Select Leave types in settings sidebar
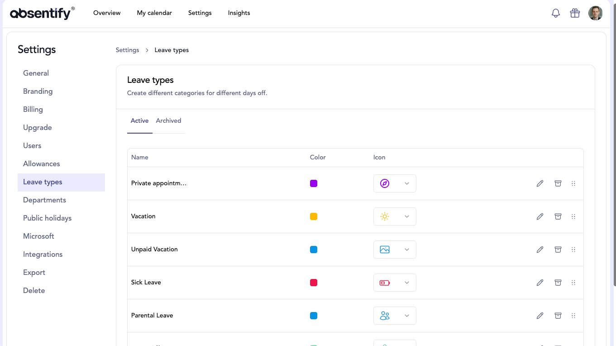This screenshot has width=616, height=346. (61, 182)
